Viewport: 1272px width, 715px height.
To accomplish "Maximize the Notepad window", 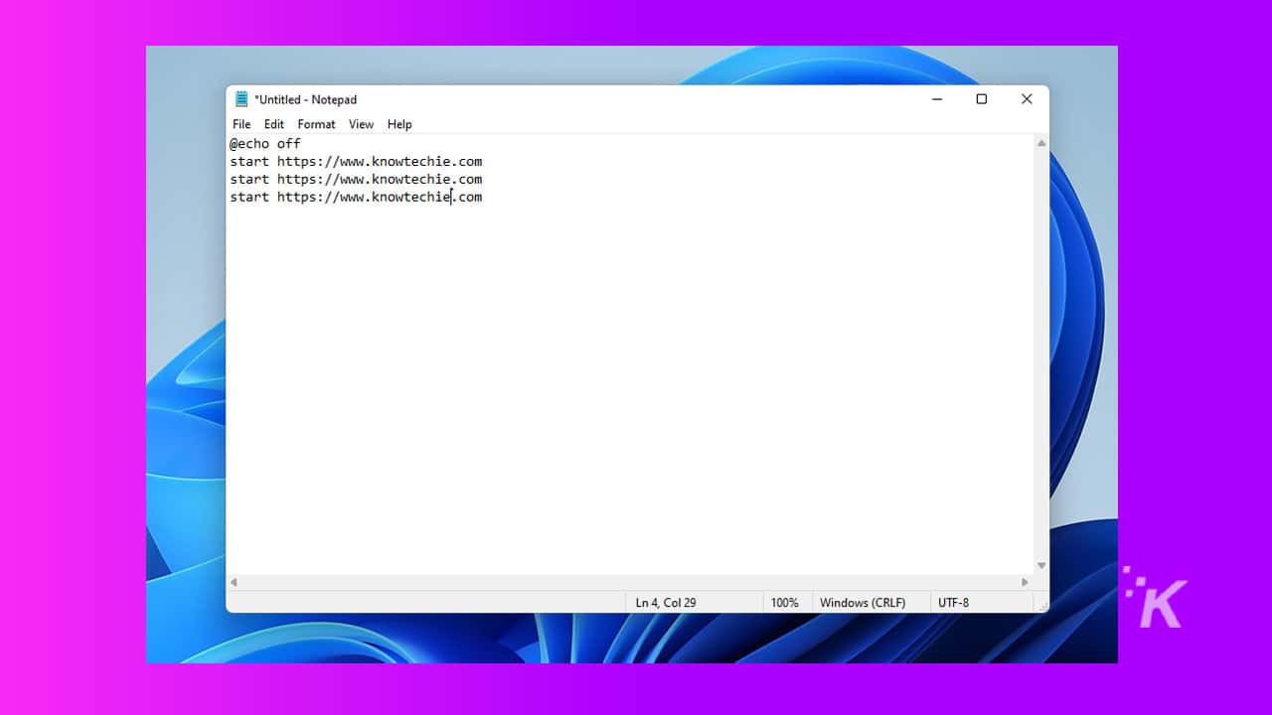I will tap(981, 99).
